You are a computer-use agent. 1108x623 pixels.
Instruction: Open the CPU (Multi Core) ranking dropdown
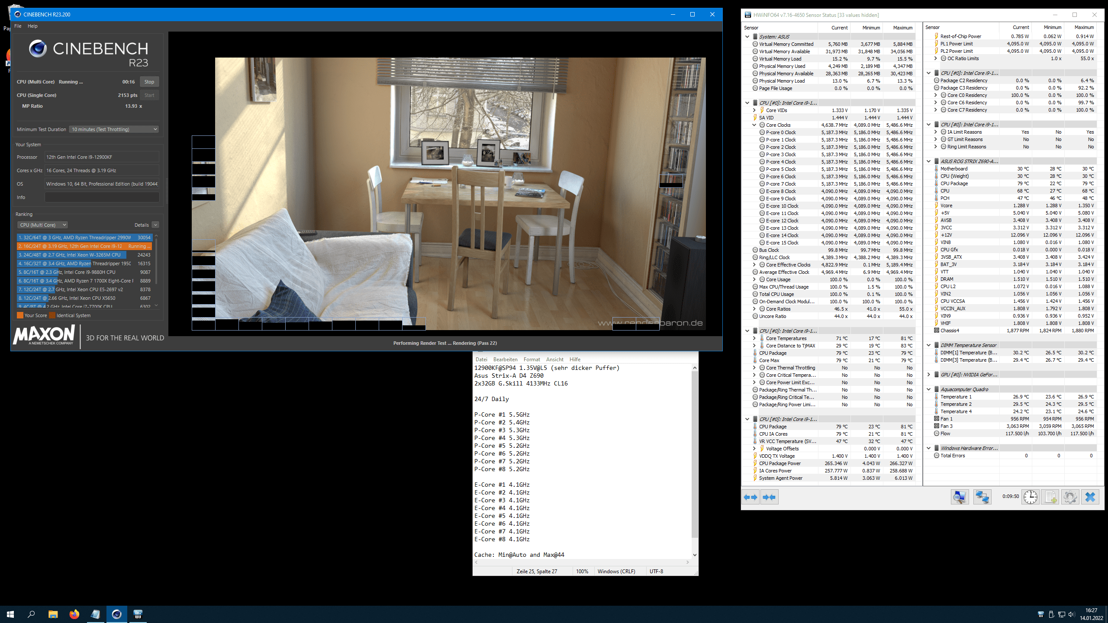click(x=42, y=225)
